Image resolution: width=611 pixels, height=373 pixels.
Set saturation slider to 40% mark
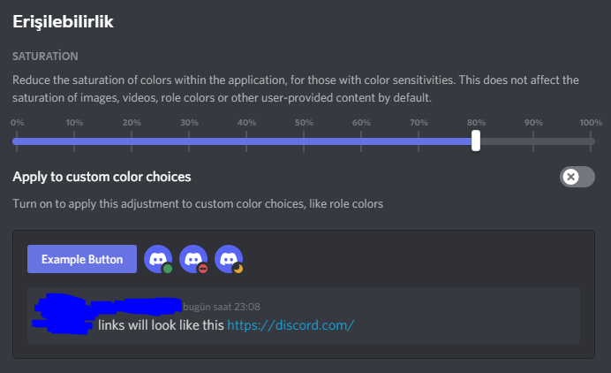(x=246, y=141)
